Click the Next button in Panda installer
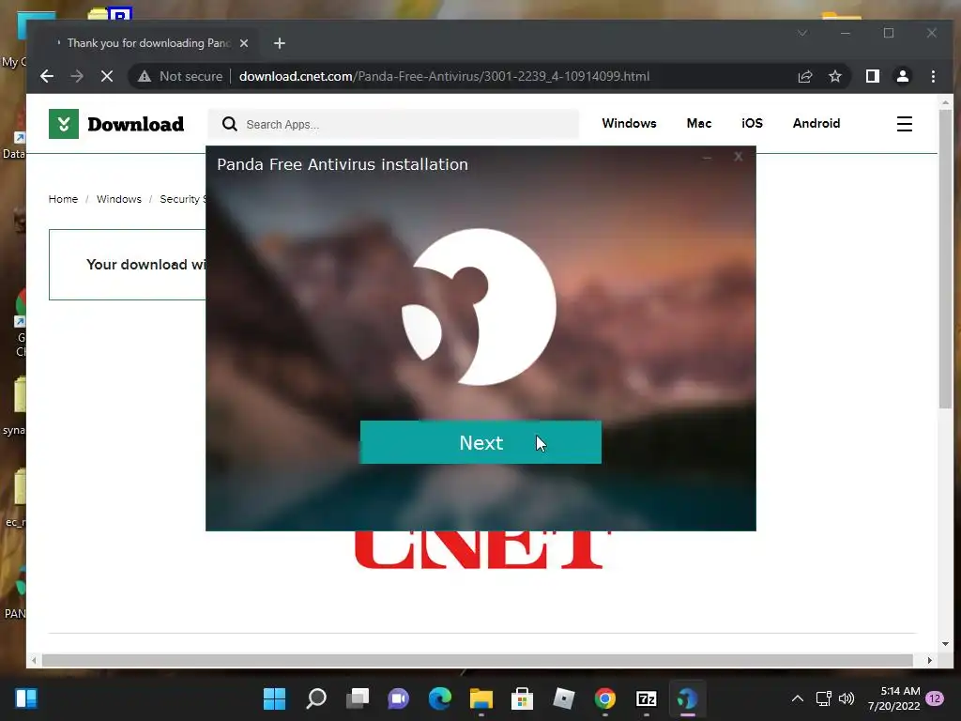961x721 pixels. pos(480,442)
